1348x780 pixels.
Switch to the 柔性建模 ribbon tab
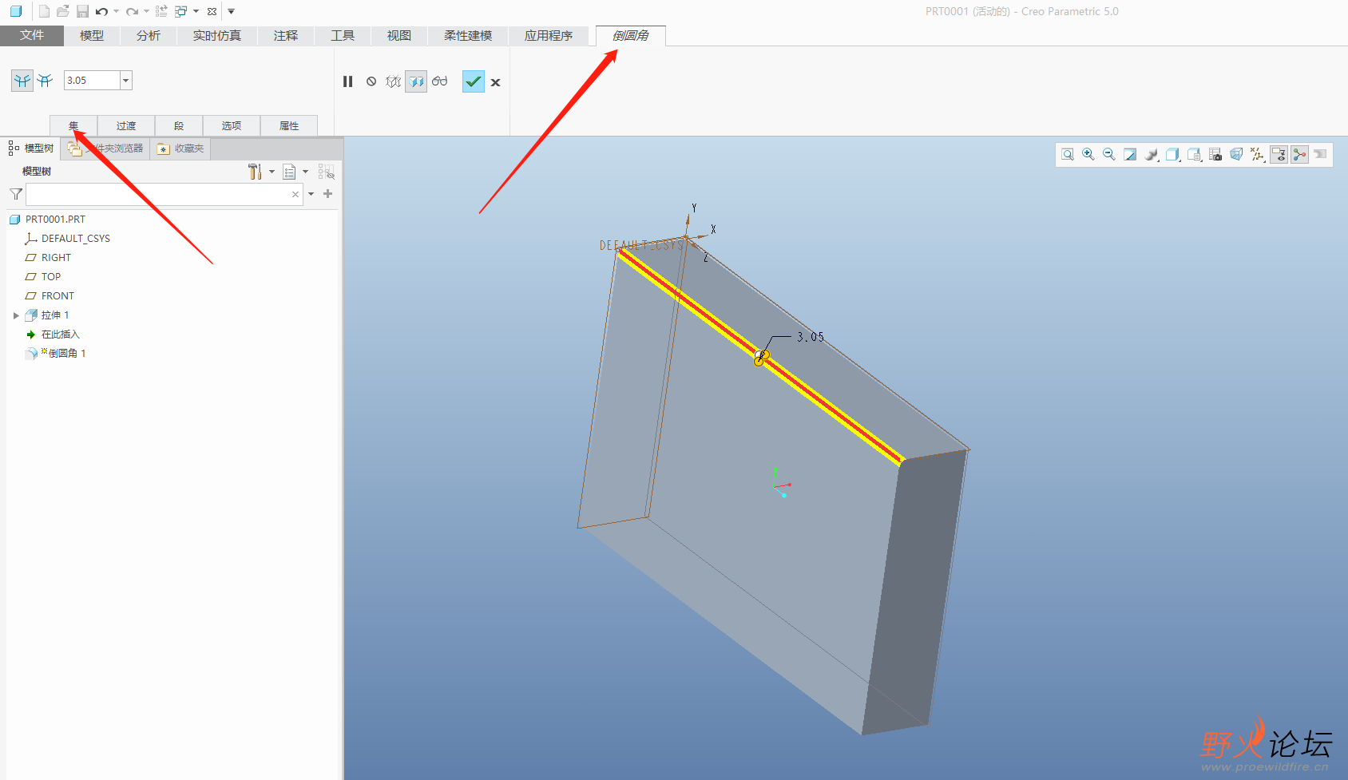coord(468,36)
